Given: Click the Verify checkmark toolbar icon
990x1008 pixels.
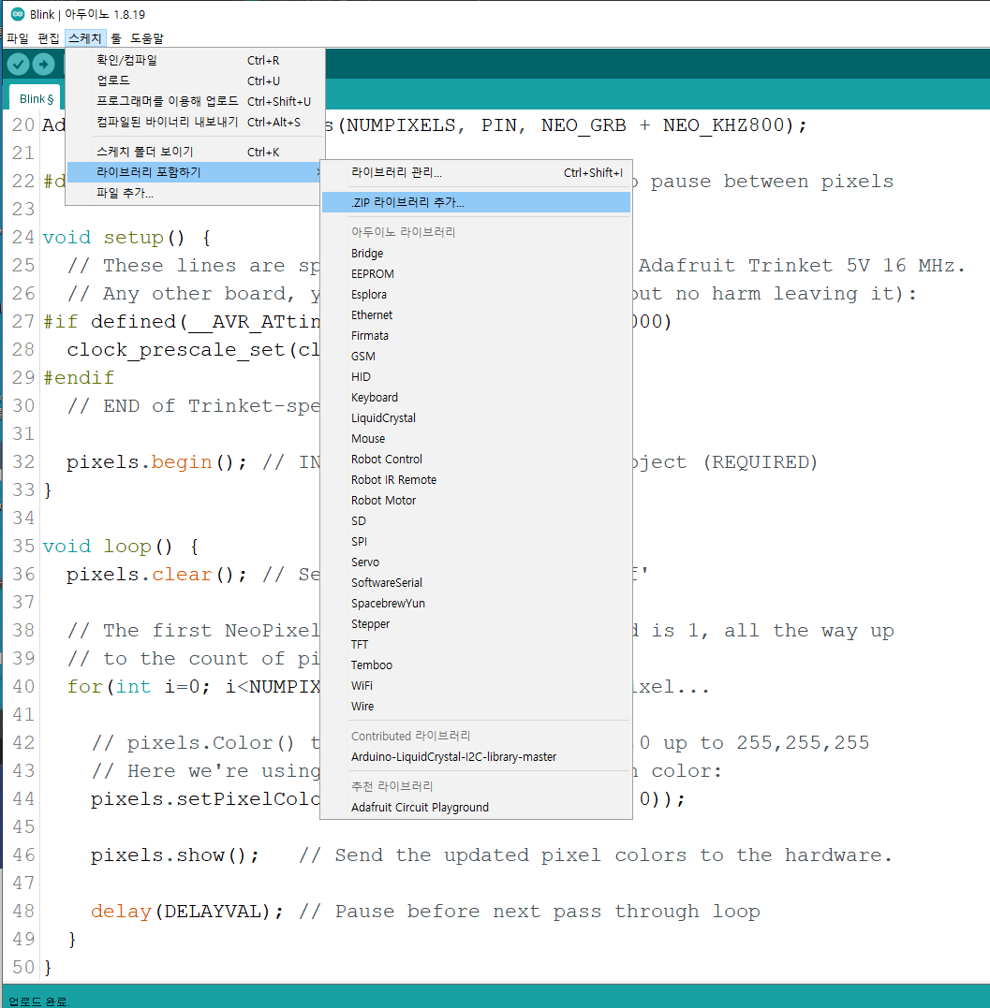Looking at the screenshot, I should 18,65.
